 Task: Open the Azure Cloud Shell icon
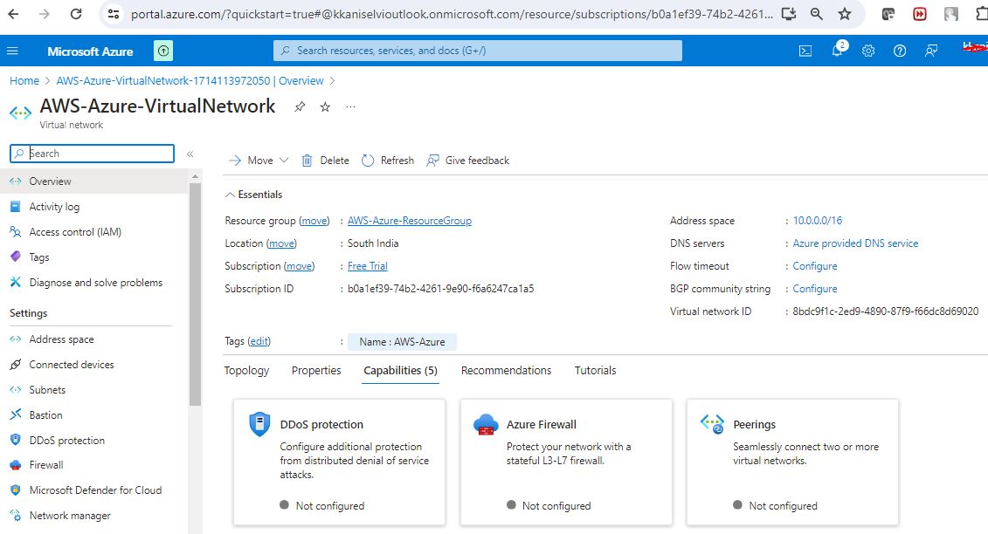click(x=805, y=51)
